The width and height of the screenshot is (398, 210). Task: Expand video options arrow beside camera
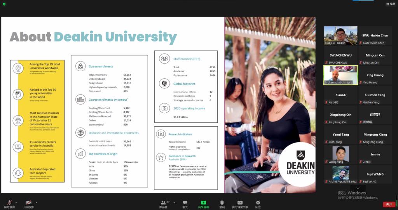click(37, 202)
